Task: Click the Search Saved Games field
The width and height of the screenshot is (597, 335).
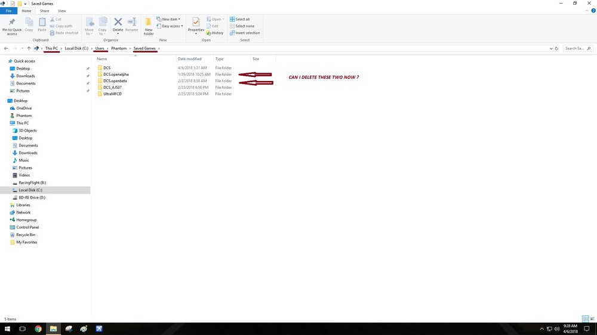Action: click(577, 48)
